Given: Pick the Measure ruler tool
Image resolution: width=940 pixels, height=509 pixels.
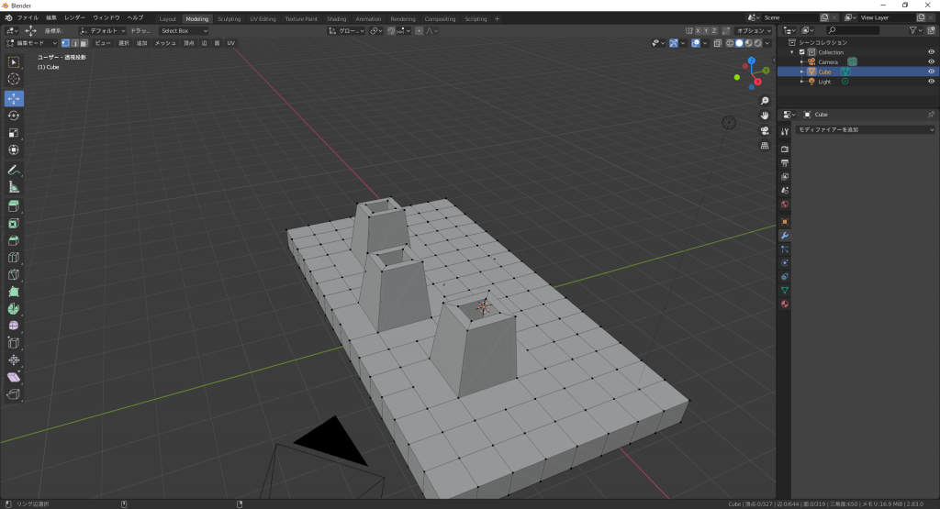Looking at the screenshot, I should pos(13,187).
